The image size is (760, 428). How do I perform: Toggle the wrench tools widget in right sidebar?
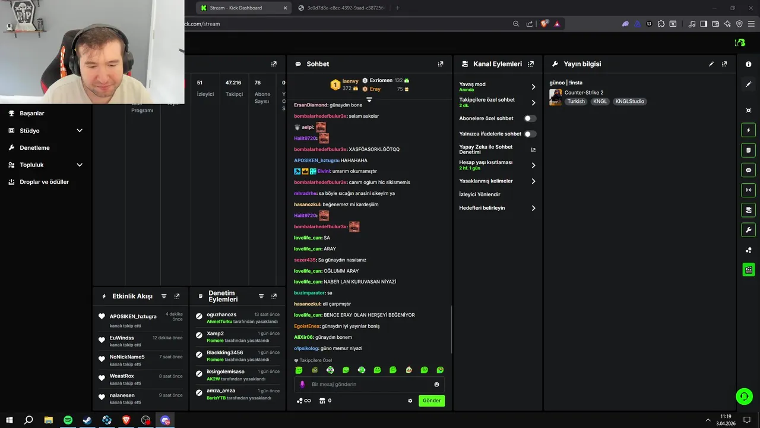(x=748, y=230)
